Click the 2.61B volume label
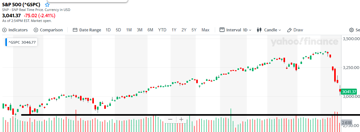 347,123
